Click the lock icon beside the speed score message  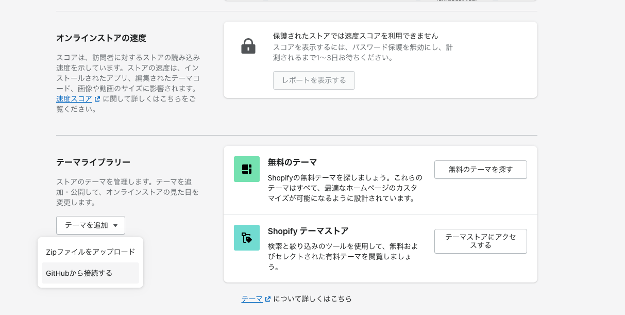pos(248,46)
